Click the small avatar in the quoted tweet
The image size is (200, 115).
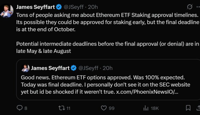(26, 68)
